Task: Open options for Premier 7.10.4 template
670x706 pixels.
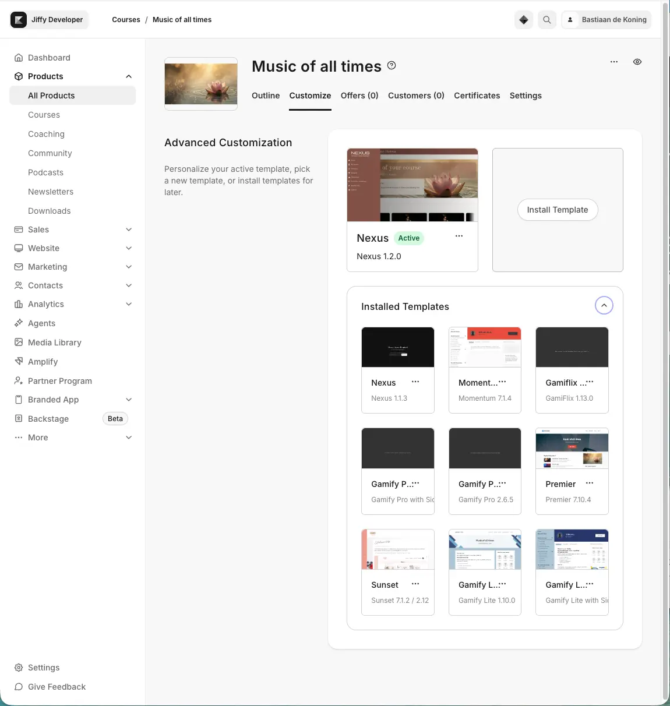Action: (x=590, y=483)
